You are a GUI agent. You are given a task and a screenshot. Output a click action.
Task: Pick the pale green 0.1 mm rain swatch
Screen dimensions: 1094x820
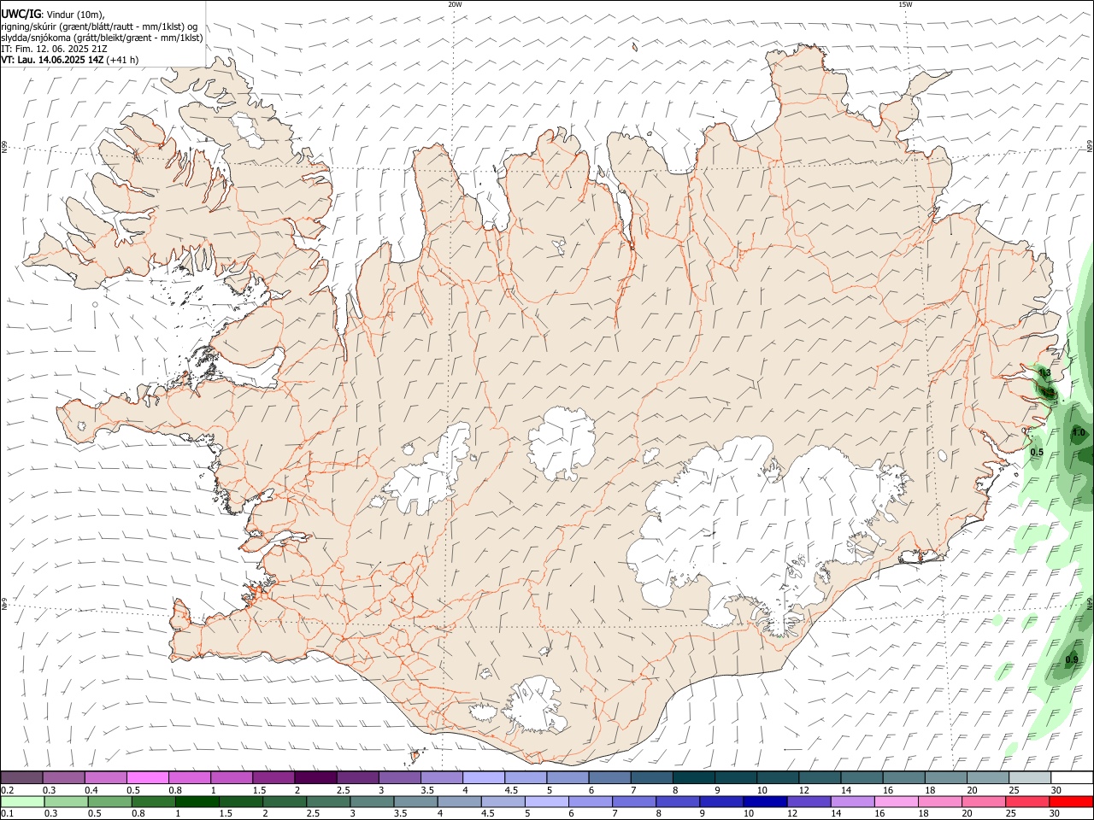click(23, 801)
